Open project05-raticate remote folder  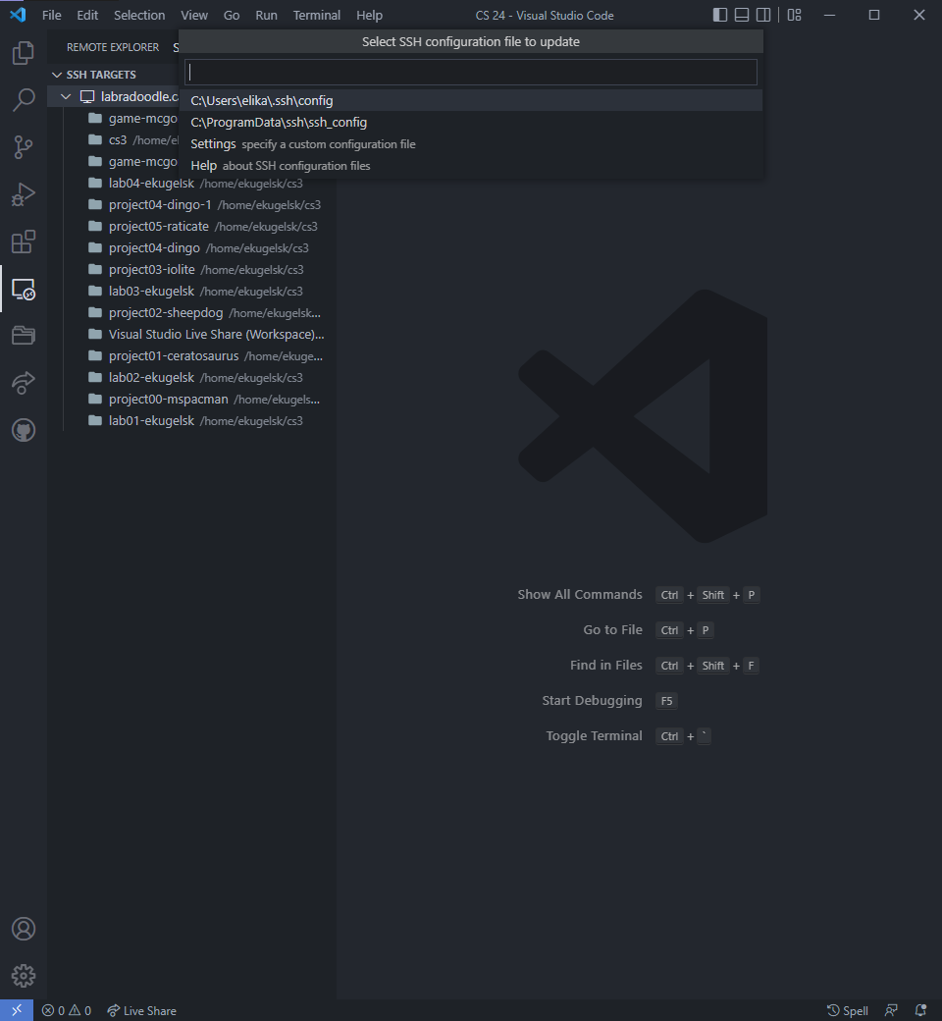(192, 227)
